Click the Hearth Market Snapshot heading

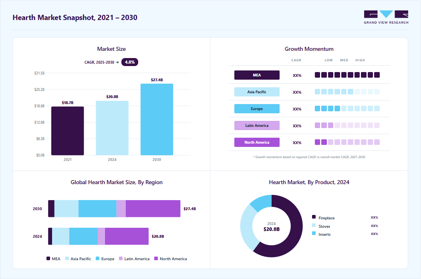pyautogui.click(x=75, y=18)
